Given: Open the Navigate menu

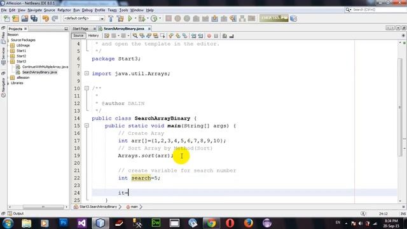Looking at the screenshot, I should (x=35, y=10).
